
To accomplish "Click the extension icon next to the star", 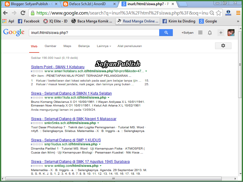I will coord(228,13).
